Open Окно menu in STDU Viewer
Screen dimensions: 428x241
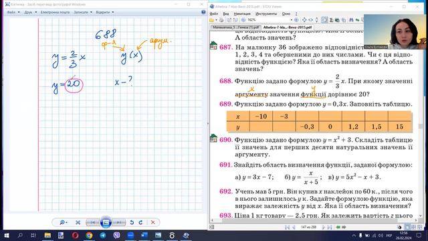286,13
